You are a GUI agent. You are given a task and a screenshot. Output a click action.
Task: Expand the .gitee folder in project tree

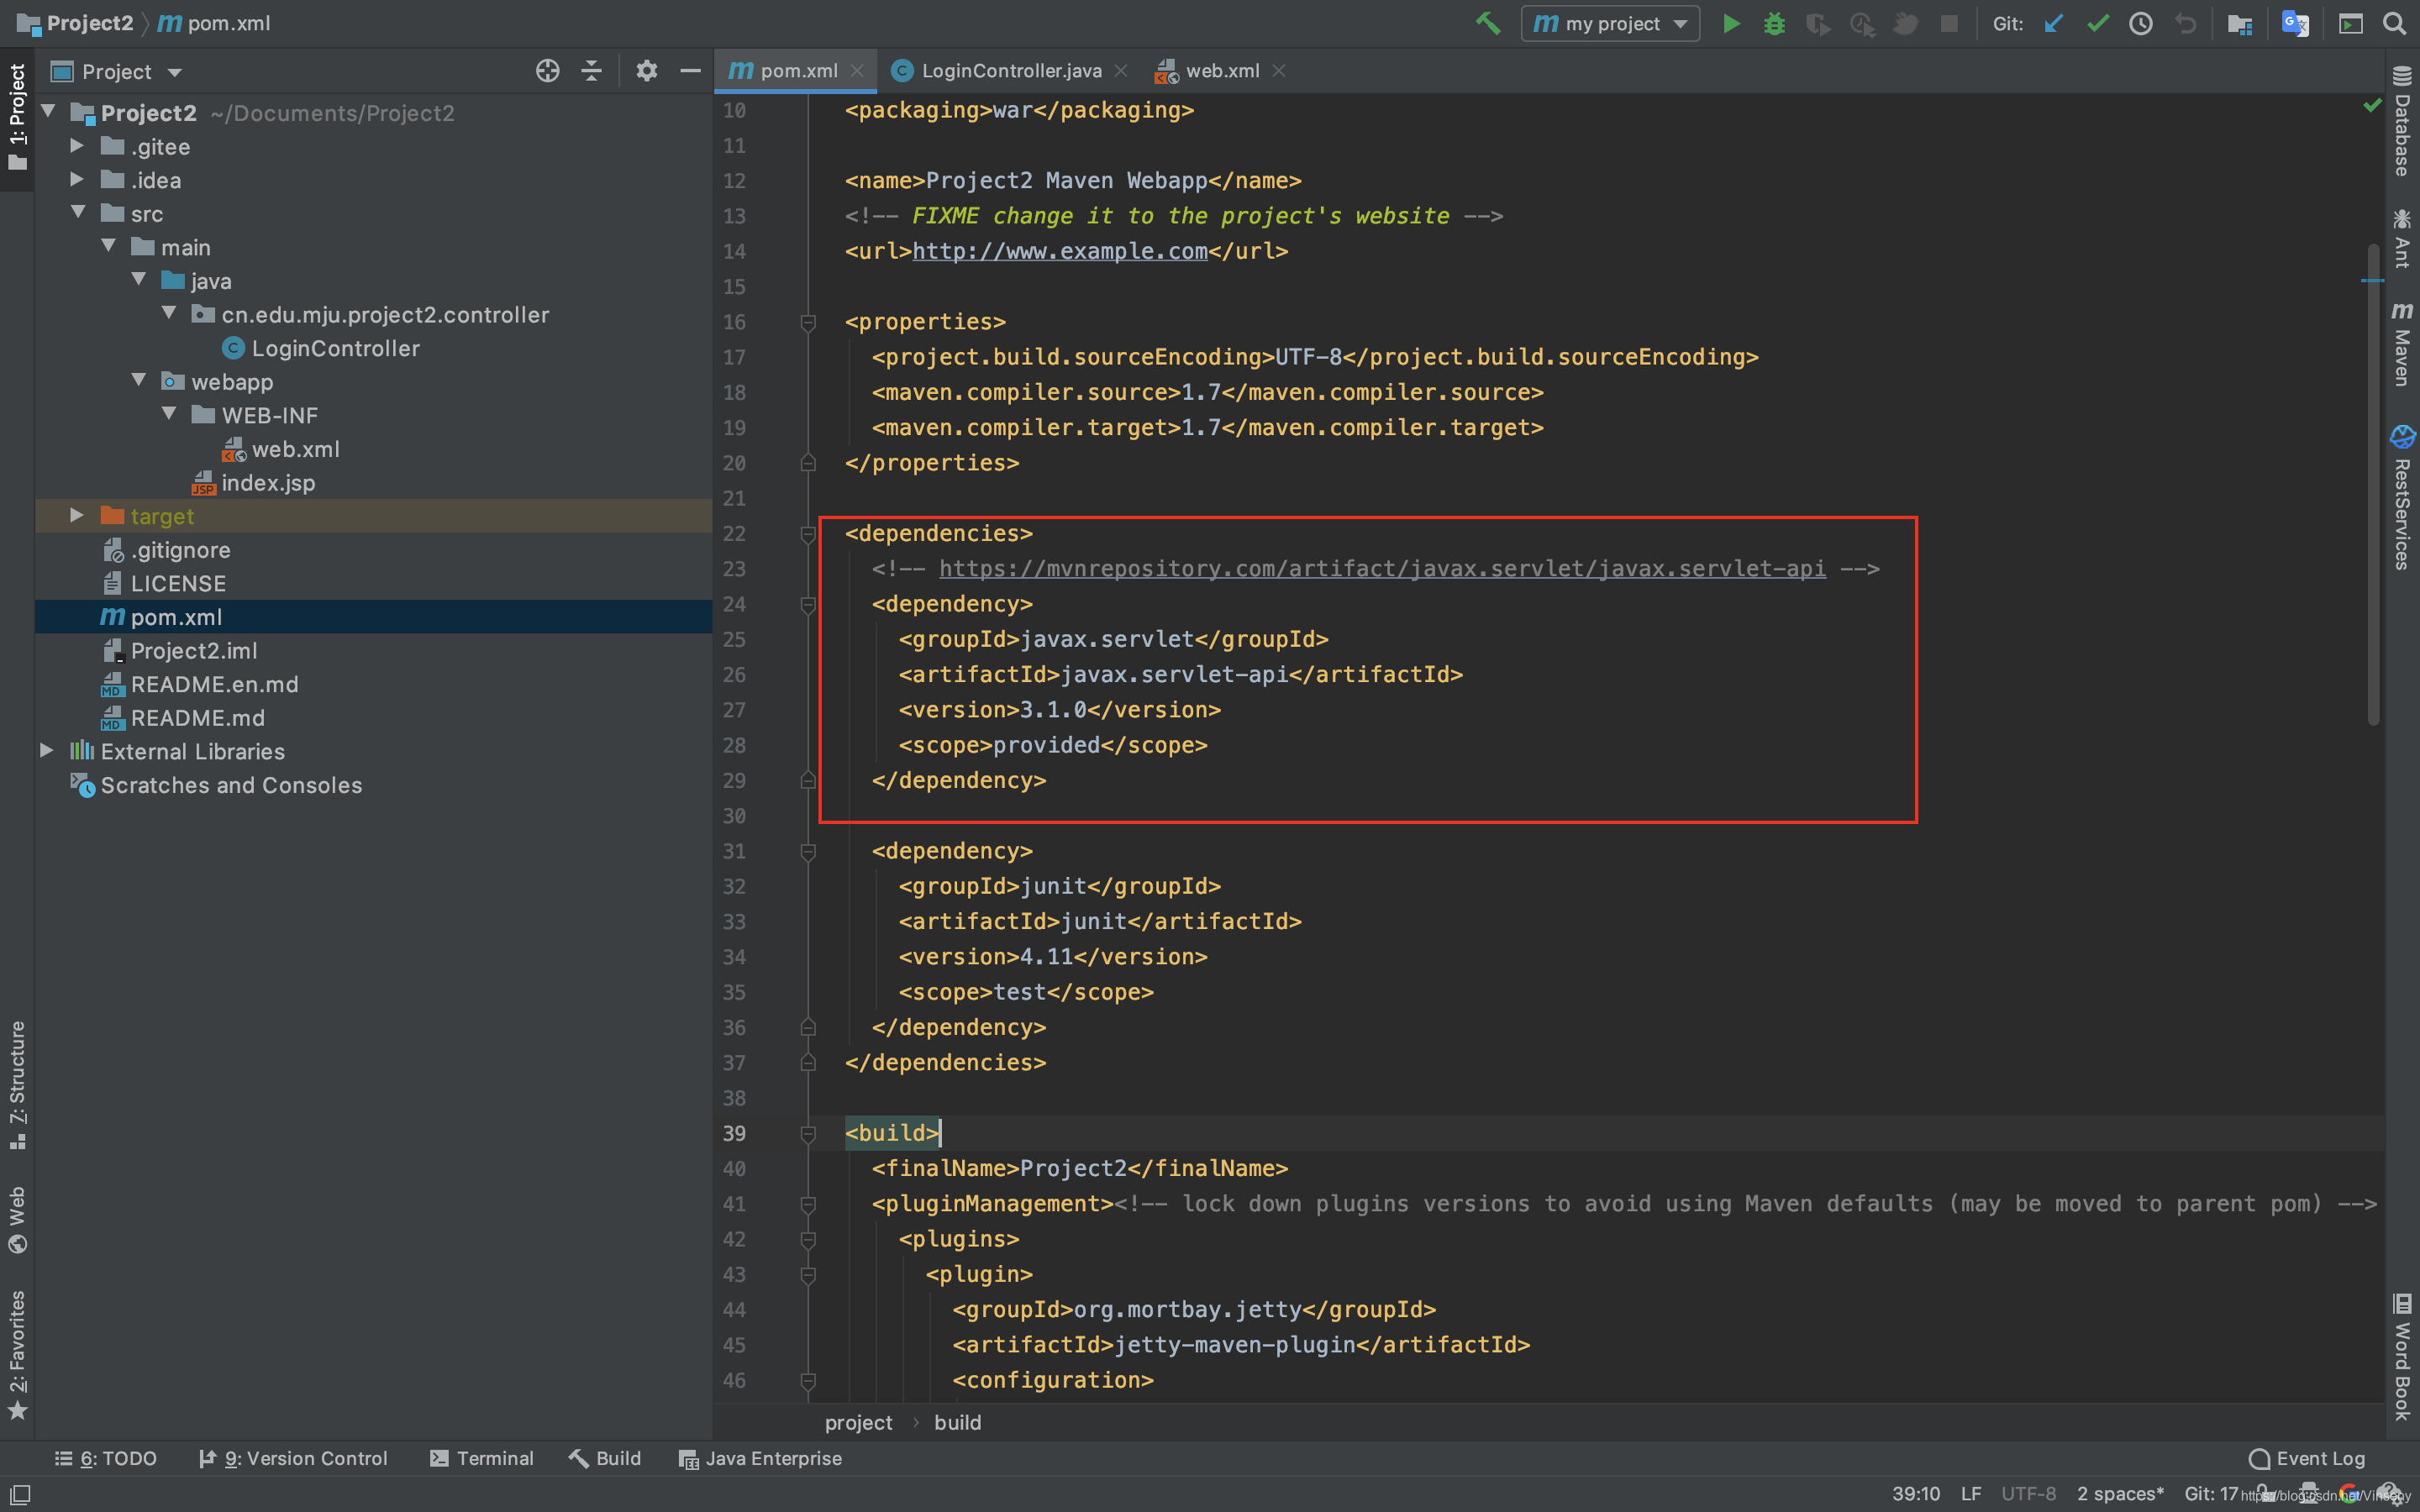[x=73, y=144]
